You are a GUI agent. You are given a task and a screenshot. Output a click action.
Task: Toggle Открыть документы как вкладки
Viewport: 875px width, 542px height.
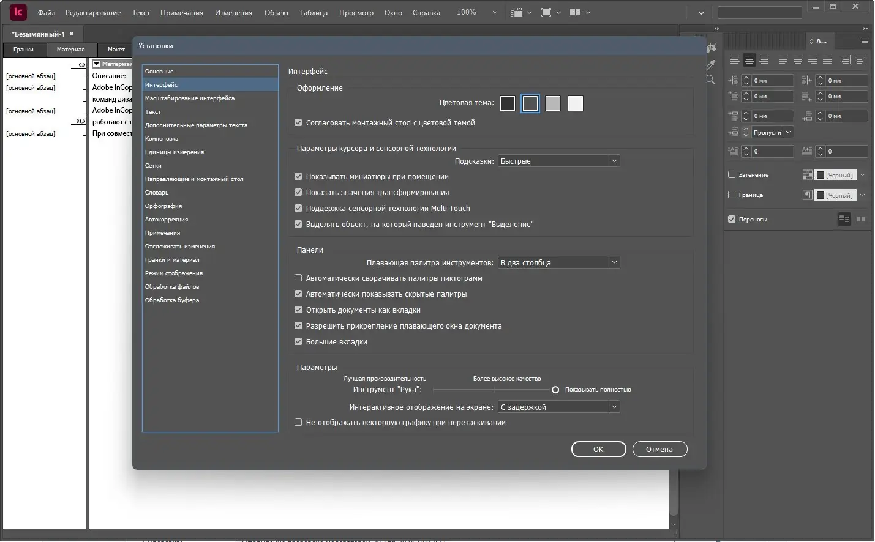(x=298, y=310)
